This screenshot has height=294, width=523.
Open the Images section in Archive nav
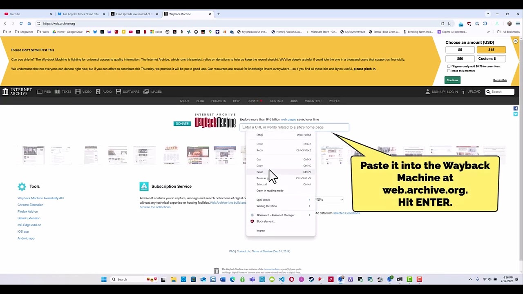[152, 91]
